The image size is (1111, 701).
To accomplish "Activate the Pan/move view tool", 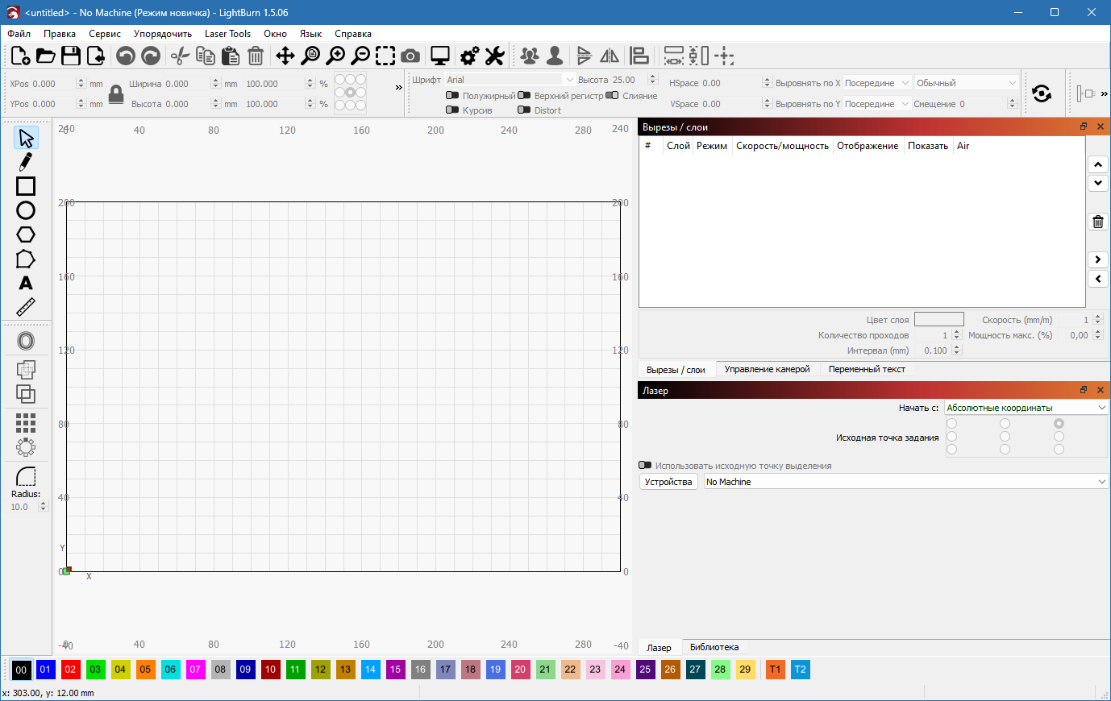I will tap(285, 56).
